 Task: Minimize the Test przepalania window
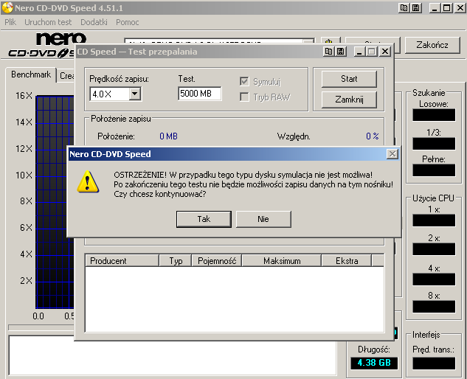point(359,52)
